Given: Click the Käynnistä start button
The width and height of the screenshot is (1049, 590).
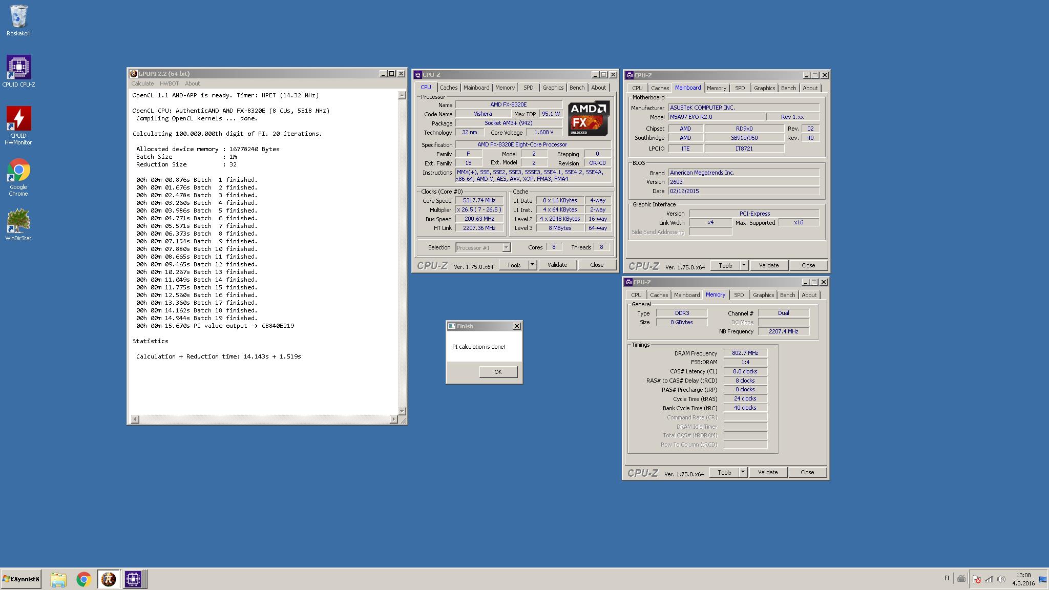Looking at the screenshot, I should pos(21,579).
